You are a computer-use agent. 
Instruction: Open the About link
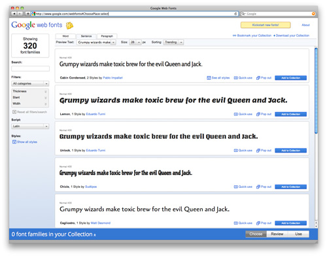305,25
